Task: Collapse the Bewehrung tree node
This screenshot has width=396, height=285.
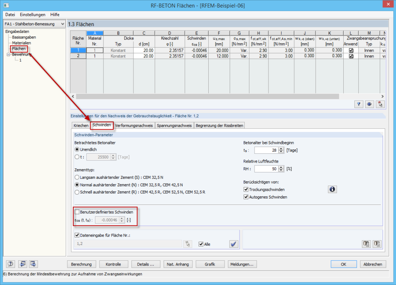Action: click(8, 54)
